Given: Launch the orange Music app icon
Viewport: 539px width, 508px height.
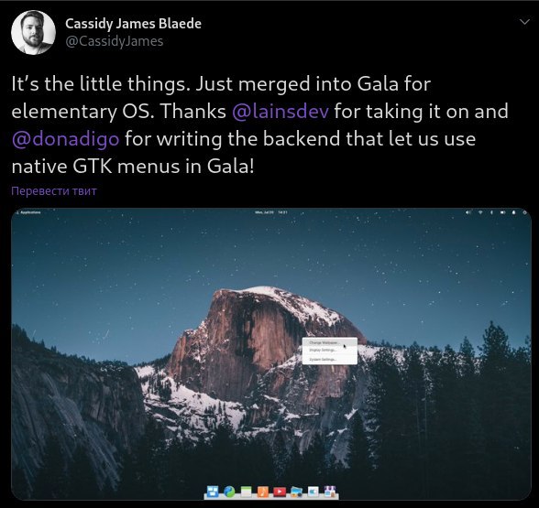Looking at the screenshot, I should click(x=262, y=492).
